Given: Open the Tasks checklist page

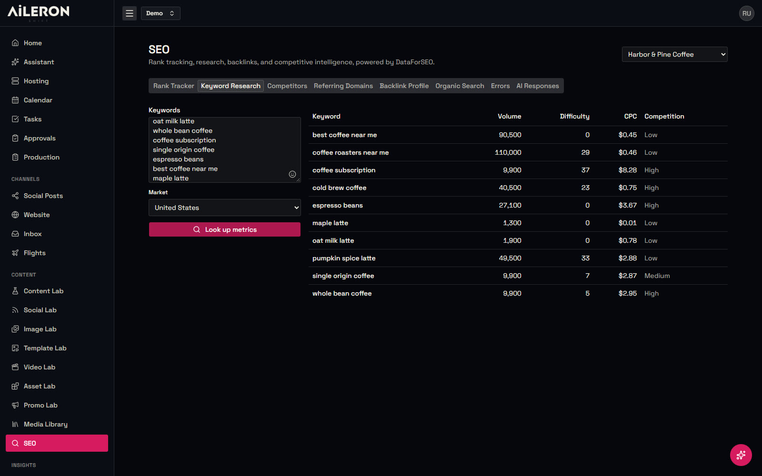Looking at the screenshot, I should [57, 119].
